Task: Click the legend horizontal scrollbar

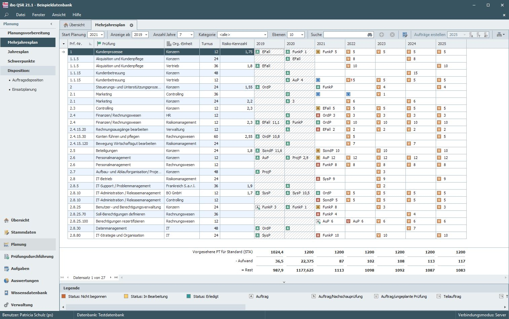Action: [156, 307]
